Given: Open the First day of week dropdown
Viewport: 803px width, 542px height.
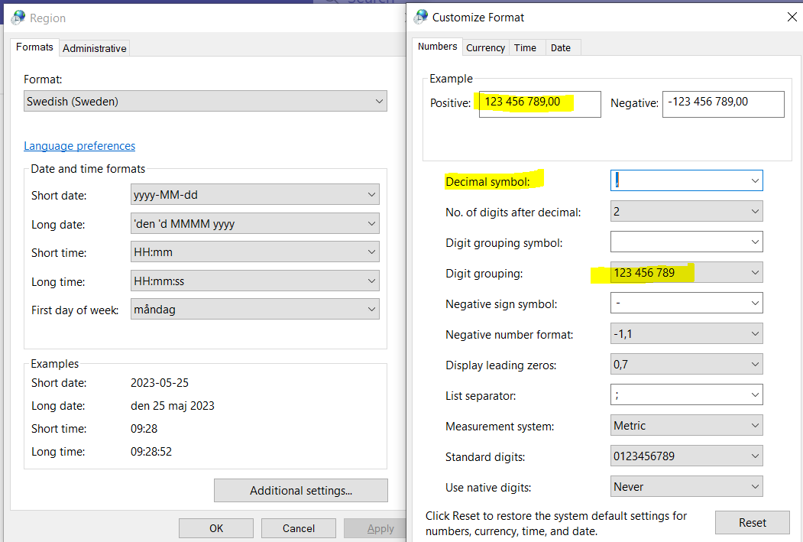Looking at the screenshot, I should click(371, 308).
